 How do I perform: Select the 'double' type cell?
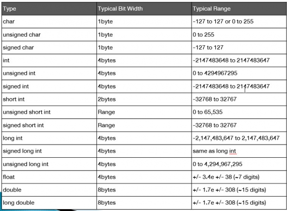point(49,190)
